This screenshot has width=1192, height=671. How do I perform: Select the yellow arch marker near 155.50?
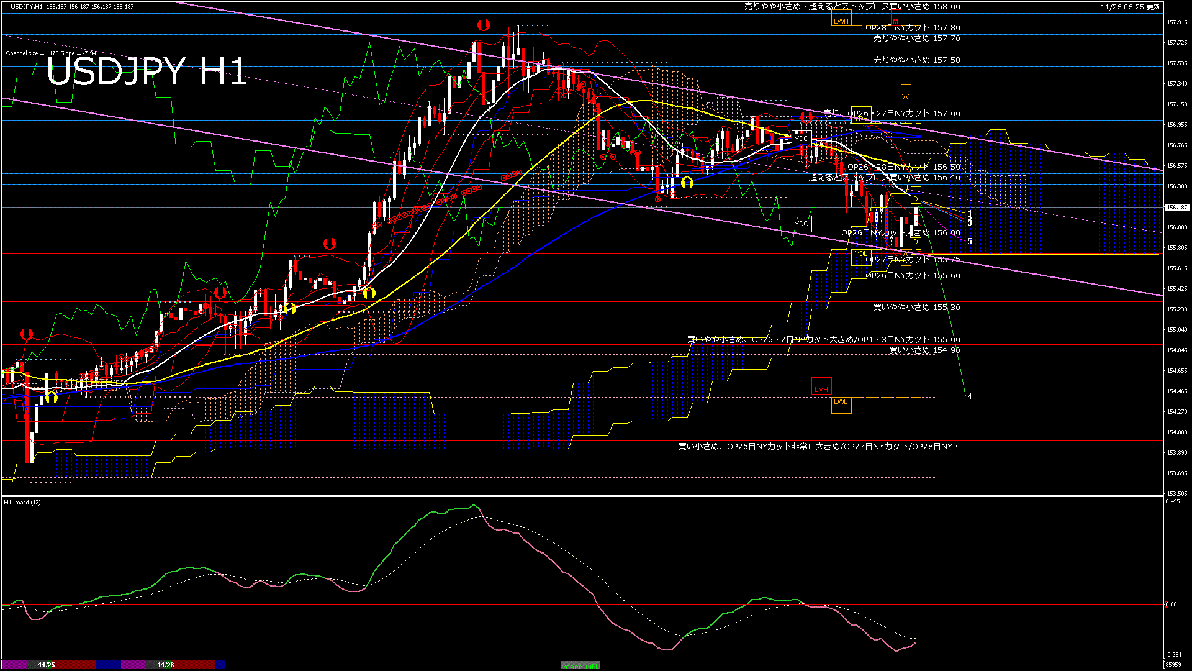click(x=371, y=292)
